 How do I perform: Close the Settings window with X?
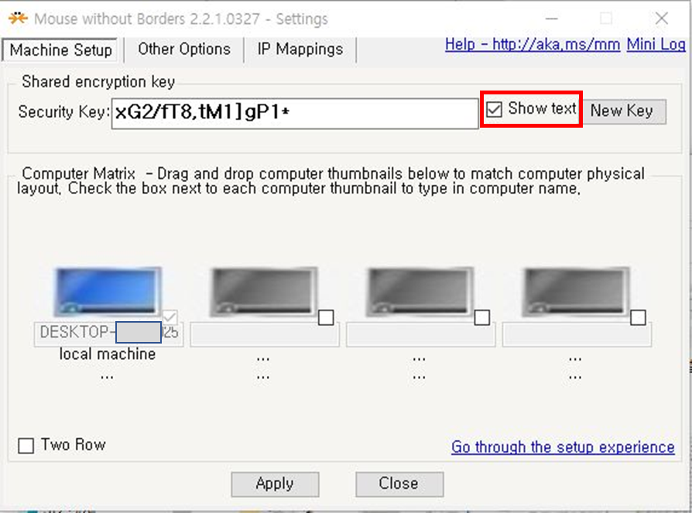pyautogui.click(x=662, y=19)
